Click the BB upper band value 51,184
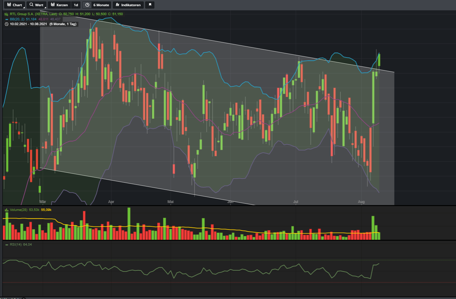The height and width of the screenshot is (299, 456). (x=31, y=19)
